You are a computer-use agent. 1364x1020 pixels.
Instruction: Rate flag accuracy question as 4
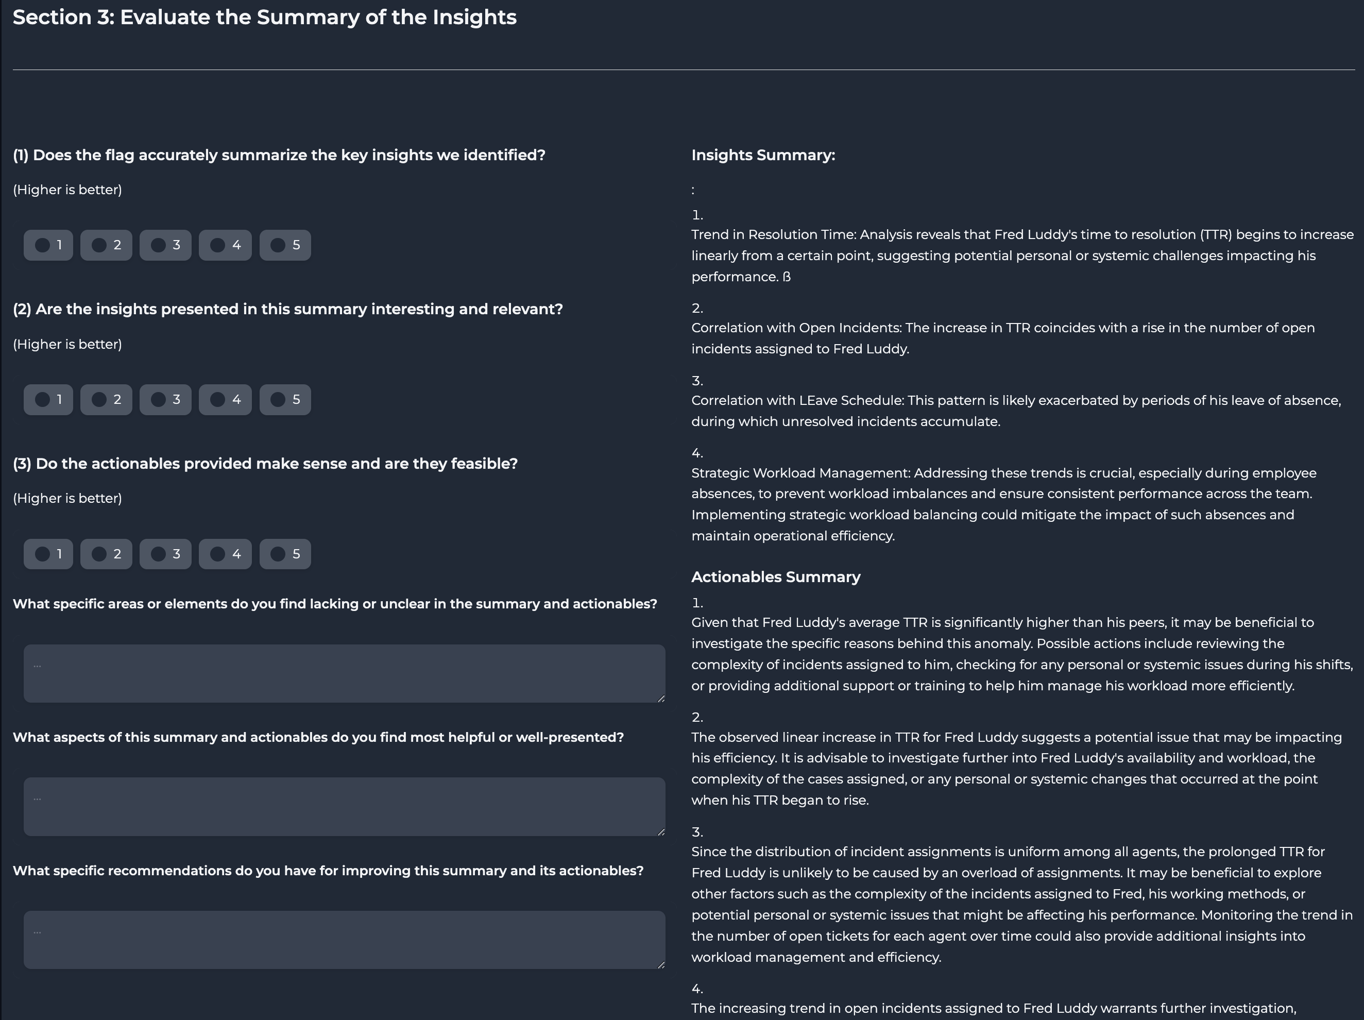[x=218, y=245]
